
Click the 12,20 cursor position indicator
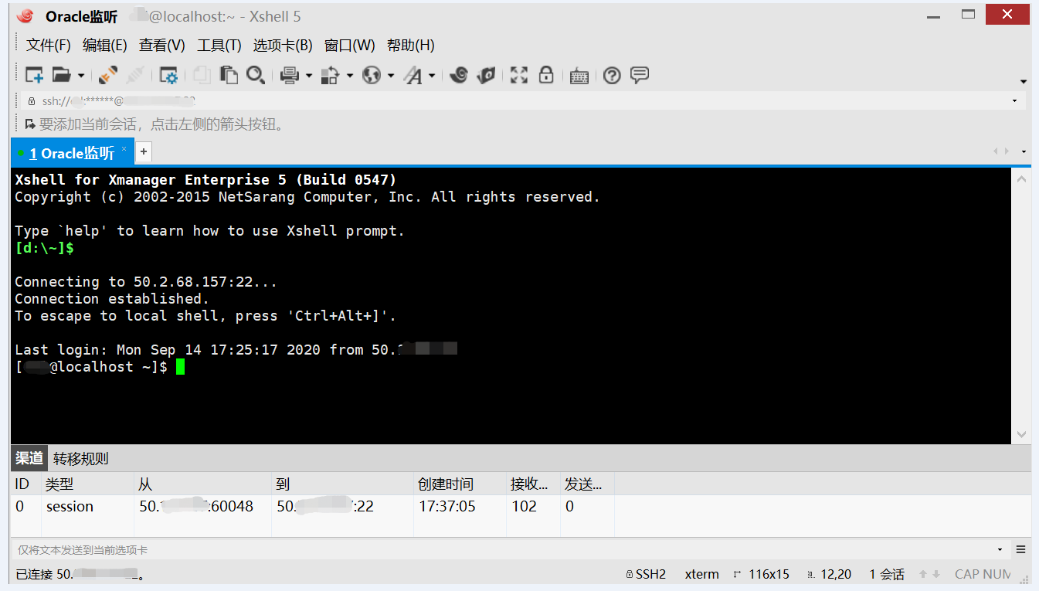[829, 574]
